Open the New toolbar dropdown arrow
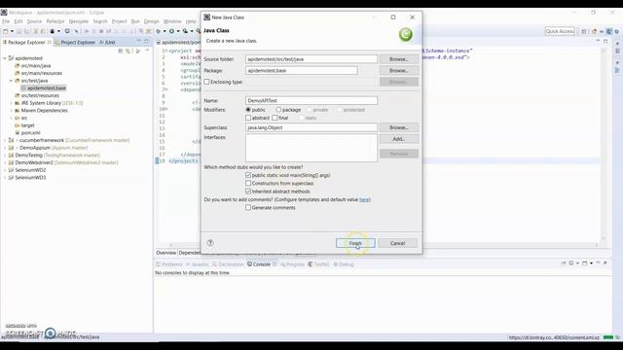The width and height of the screenshot is (623, 350). click(x=12, y=31)
